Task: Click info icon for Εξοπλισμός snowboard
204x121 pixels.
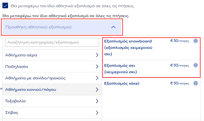Action: 196,41
